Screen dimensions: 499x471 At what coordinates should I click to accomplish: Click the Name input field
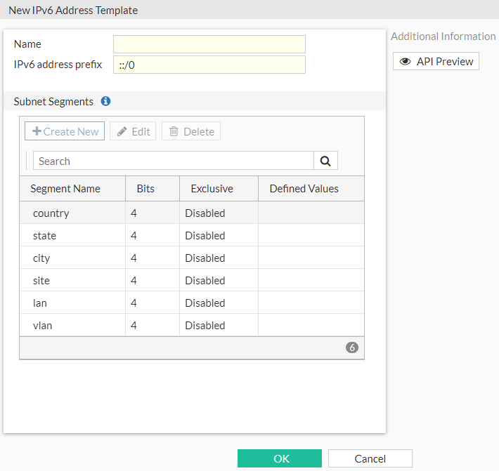pyautogui.click(x=209, y=44)
